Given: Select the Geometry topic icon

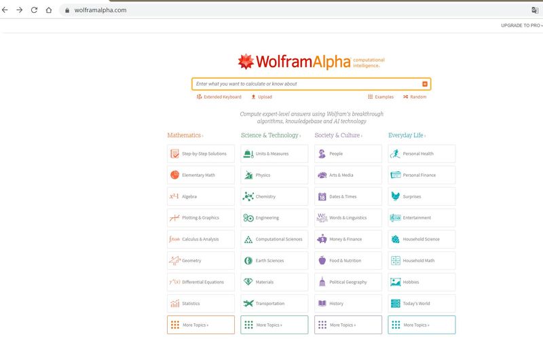Looking at the screenshot, I should [174, 261].
